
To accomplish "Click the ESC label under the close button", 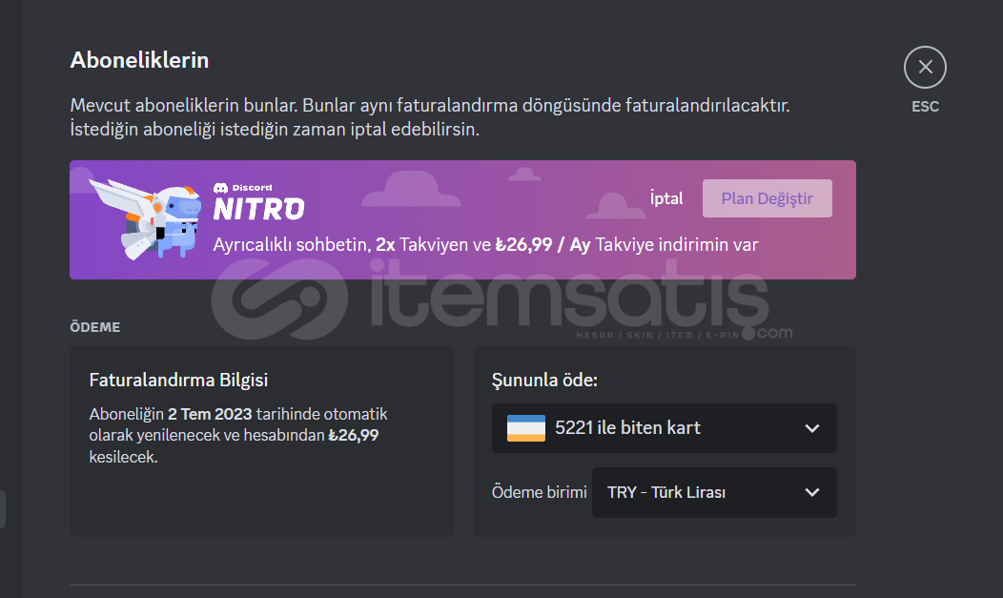I will [x=925, y=106].
